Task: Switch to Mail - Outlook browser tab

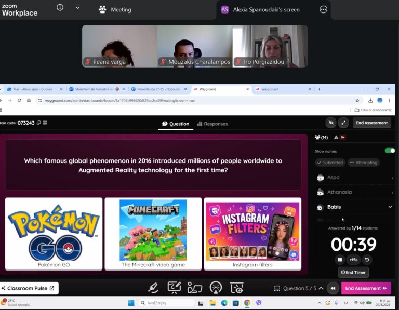Action: [33, 89]
